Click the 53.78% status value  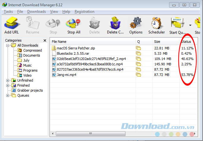(x=187, y=75)
